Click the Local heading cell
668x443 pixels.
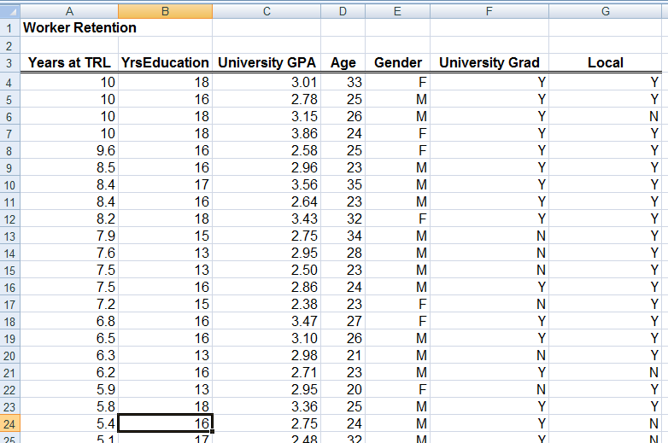[606, 63]
